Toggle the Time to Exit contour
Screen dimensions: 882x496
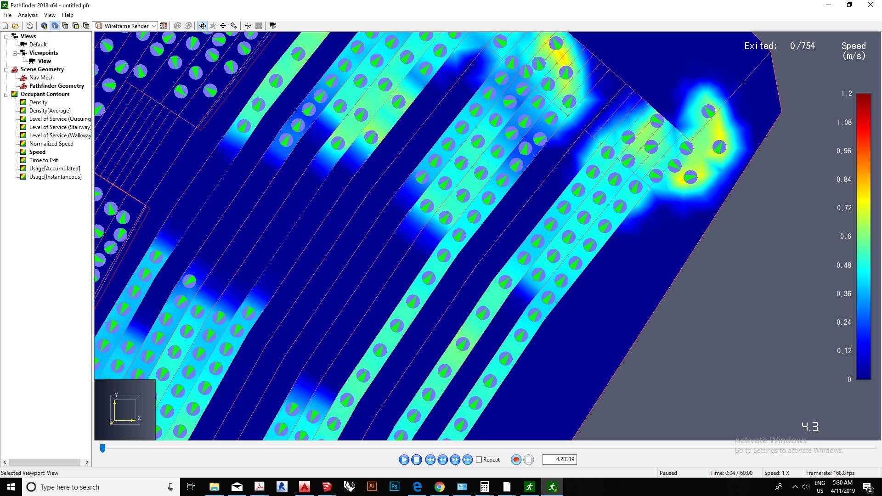coord(23,160)
